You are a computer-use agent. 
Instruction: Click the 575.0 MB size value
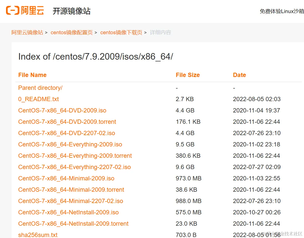189,212
